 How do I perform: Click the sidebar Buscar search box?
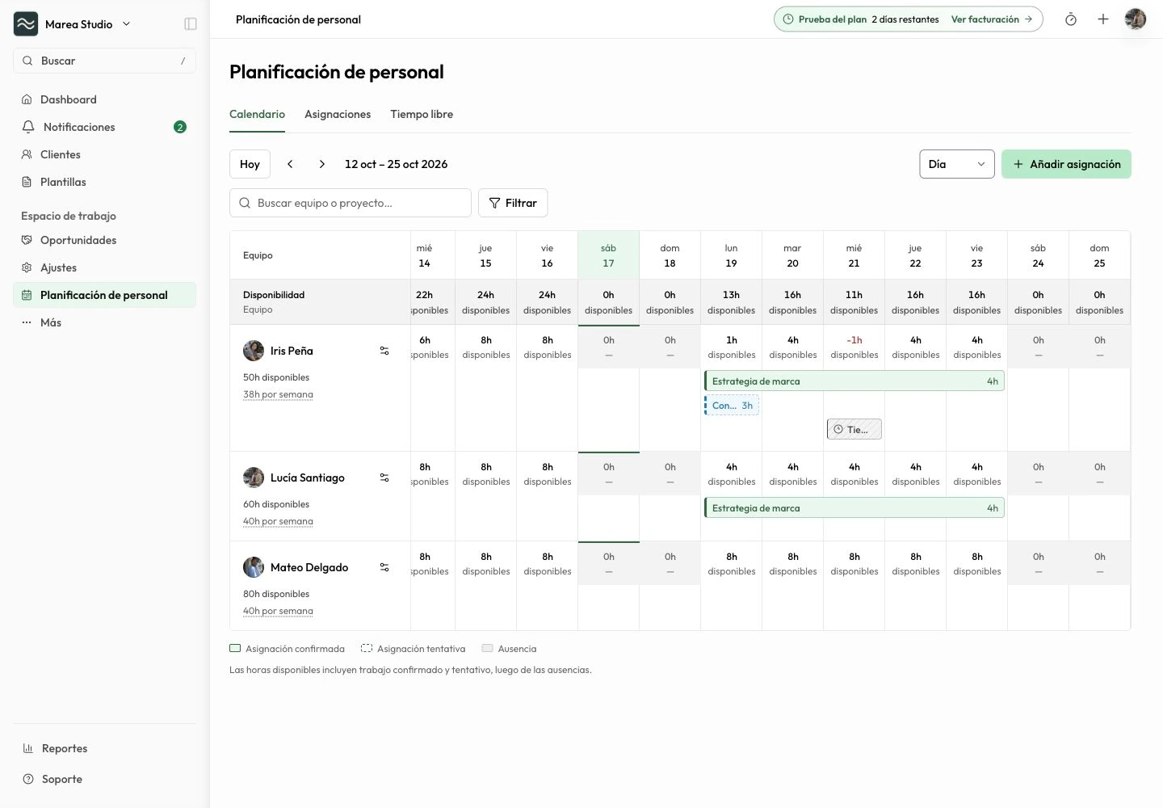[x=104, y=61]
